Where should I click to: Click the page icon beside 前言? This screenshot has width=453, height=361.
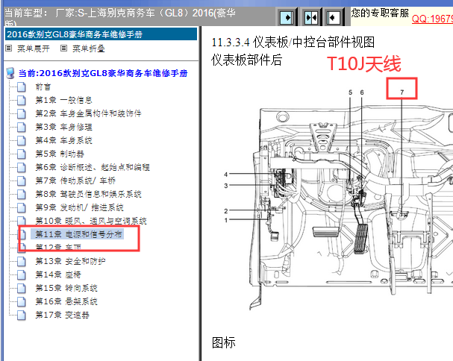click(x=22, y=87)
